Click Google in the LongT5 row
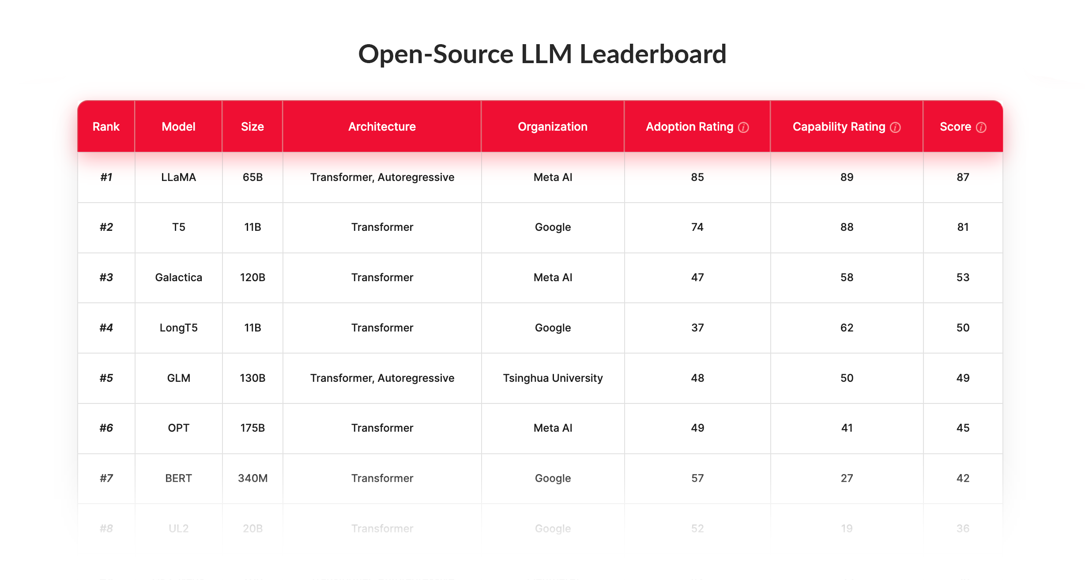This screenshot has height=580, width=1085. pyautogui.click(x=553, y=328)
